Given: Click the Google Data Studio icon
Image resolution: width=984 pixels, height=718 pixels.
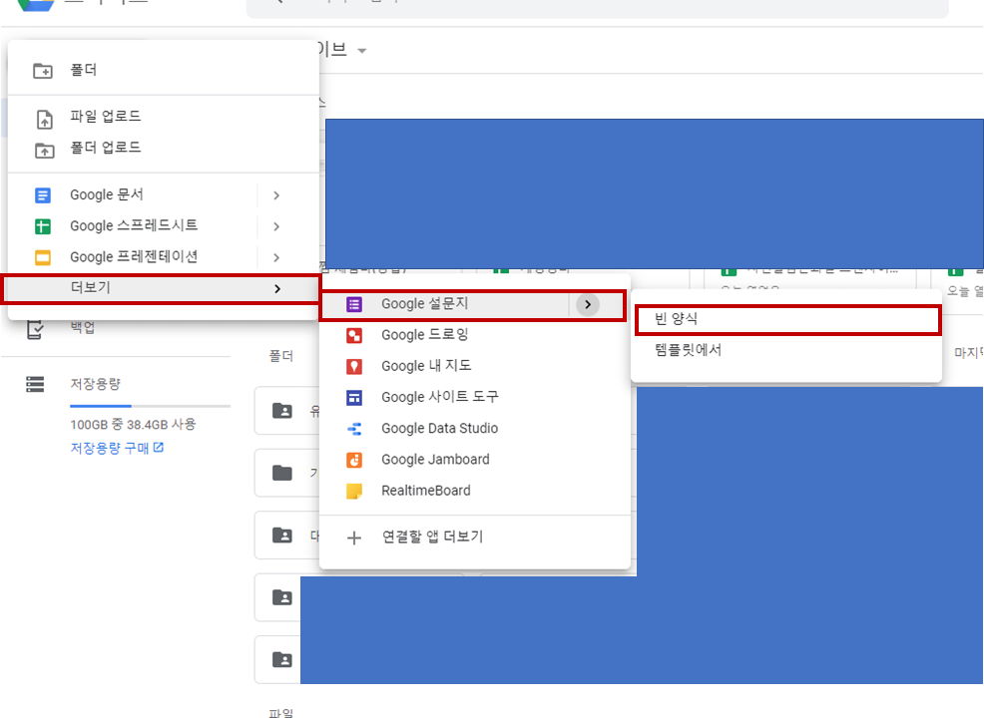Looking at the screenshot, I should 354,429.
